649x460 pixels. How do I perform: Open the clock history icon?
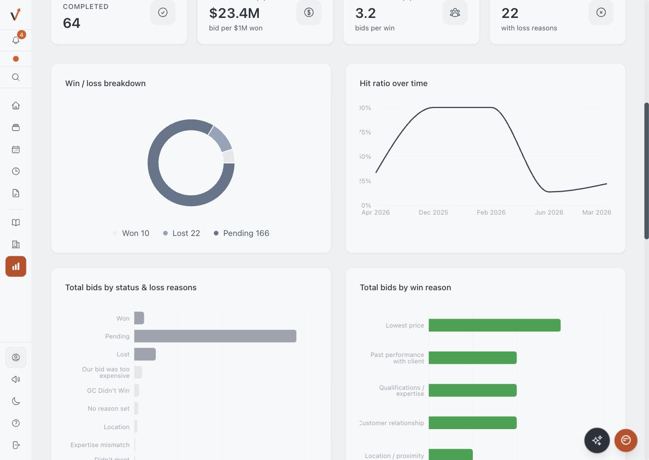(x=16, y=171)
